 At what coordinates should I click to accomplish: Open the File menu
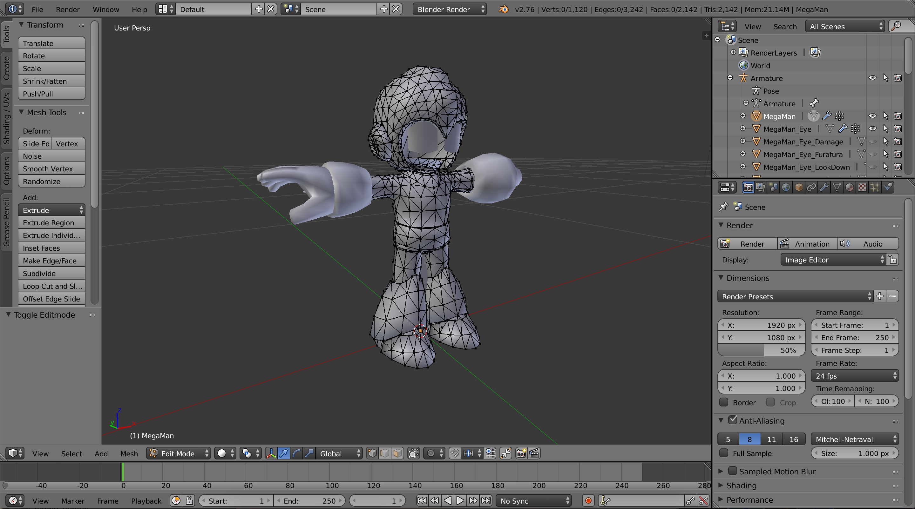pyautogui.click(x=37, y=9)
